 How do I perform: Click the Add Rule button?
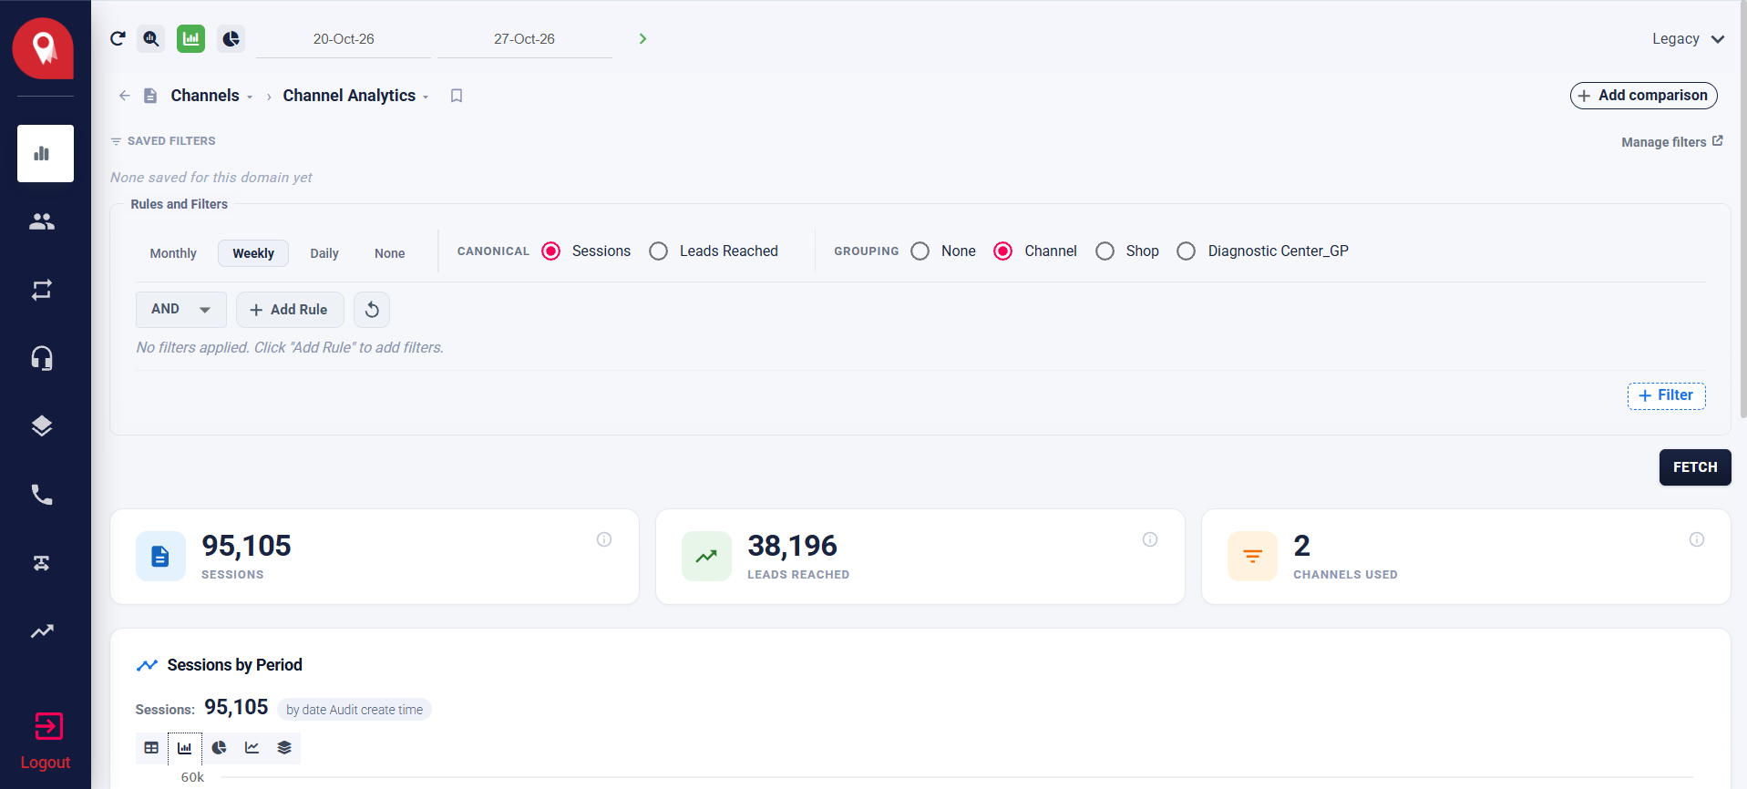coord(290,310)
